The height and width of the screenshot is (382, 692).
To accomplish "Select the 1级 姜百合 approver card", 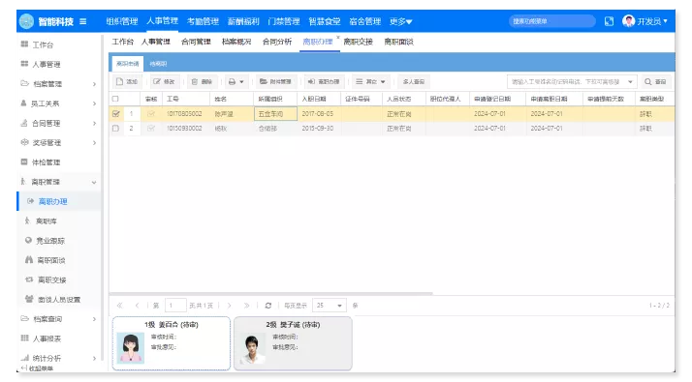I will point(172,343).
